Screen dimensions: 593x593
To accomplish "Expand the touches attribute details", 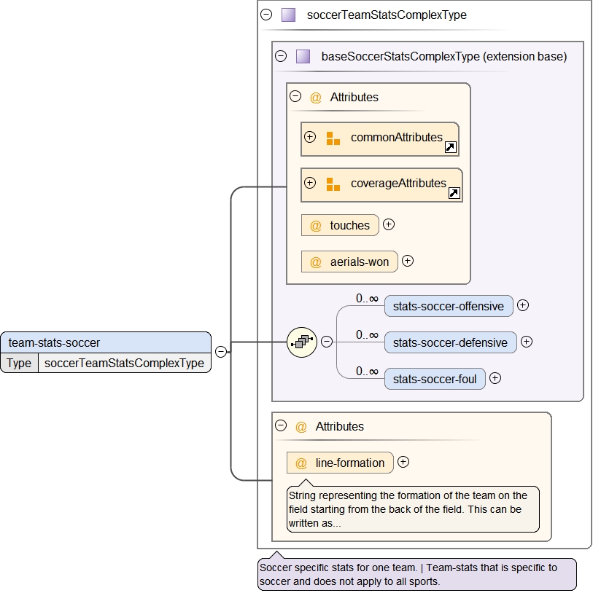I will pyautogui.click(x=389, y=224).
